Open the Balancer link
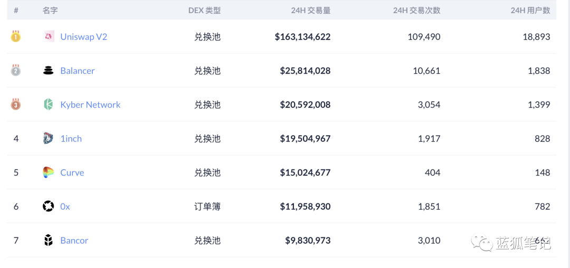This screenshot has height=268, width=570. pyautogui.click(x=77, y=71)
